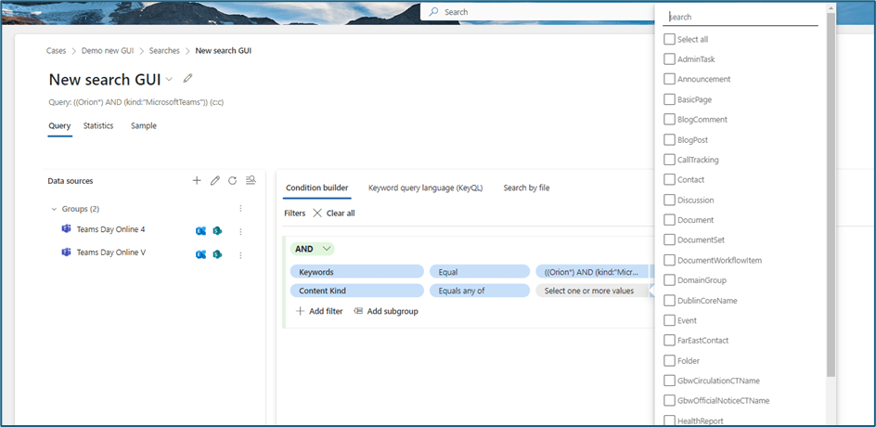The image size is (876, 427).
Task: Check the Select all checkbox
Action: point(669,39)
